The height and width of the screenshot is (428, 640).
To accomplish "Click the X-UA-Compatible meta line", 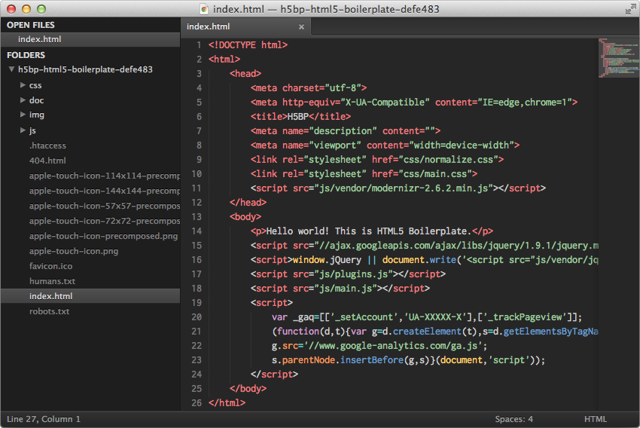I will click(414, 102).
